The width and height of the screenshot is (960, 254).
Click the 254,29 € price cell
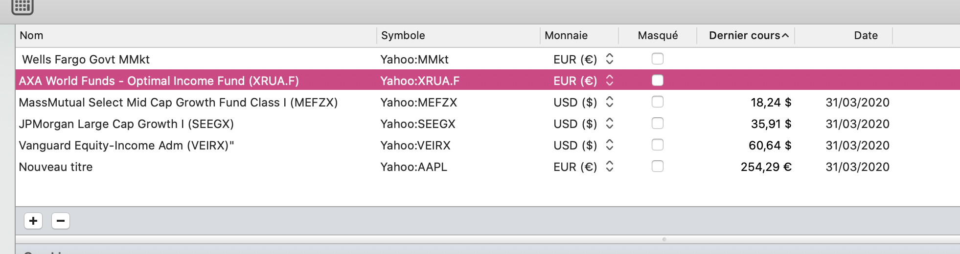click(766, 167)
